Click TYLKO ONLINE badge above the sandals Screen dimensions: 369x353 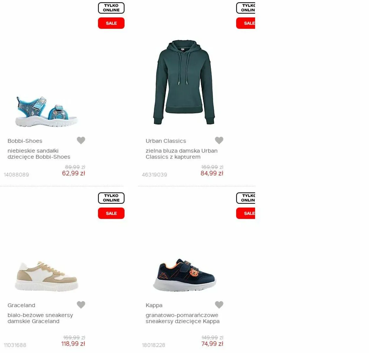pyautogui.click(x=111, y=8)
